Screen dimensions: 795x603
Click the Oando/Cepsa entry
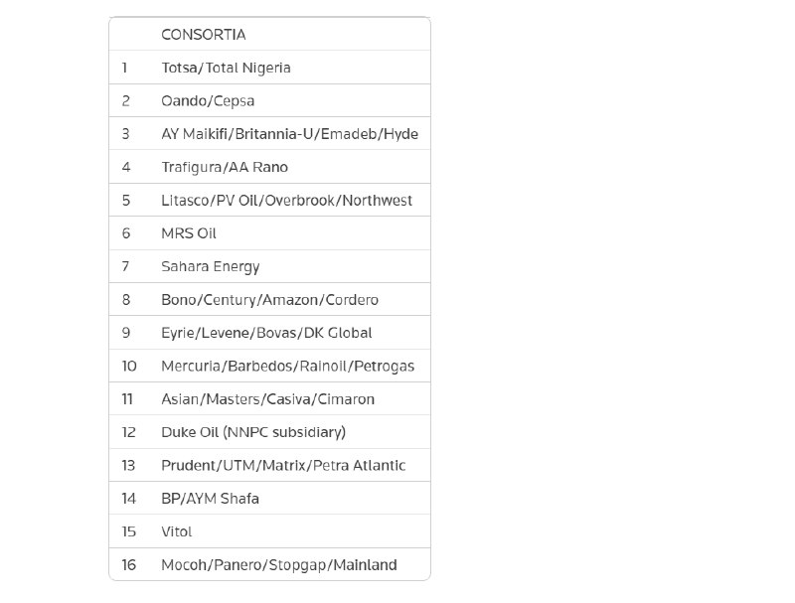[208, 101]
